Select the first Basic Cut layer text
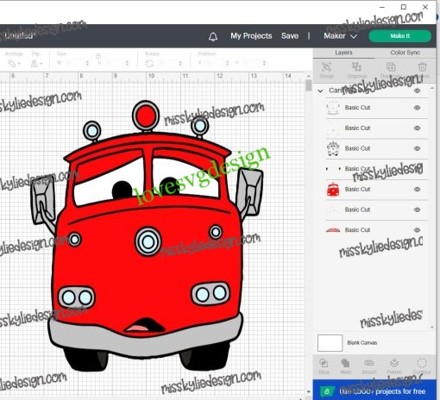Image resolution: width=440 pixels, height=400 pixels. [x=357, y=108]
